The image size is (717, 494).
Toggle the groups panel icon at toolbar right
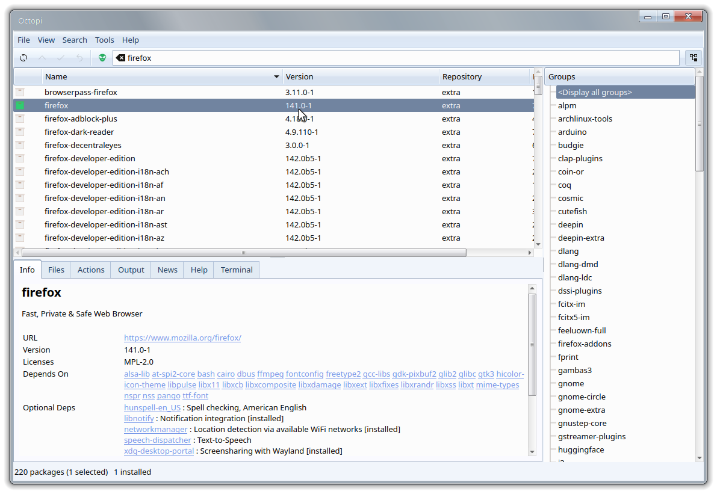point(694,58)
